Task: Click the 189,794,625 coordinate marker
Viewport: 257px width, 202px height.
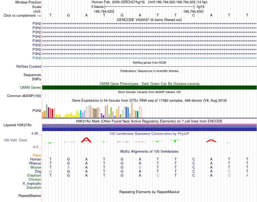Action: point(104,11)
